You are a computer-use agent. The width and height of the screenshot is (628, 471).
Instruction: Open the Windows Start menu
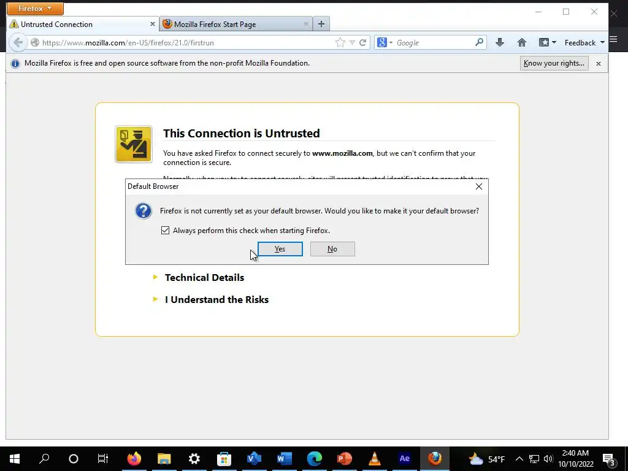coord(15,459)
